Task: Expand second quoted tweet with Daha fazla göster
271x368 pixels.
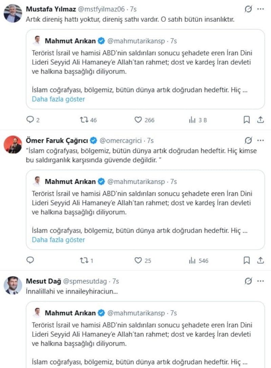Action: tap(58, 240)
